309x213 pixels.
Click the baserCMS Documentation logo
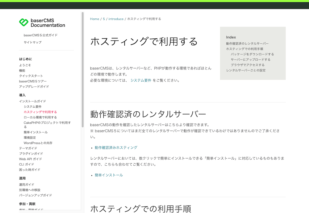(42, 23)
